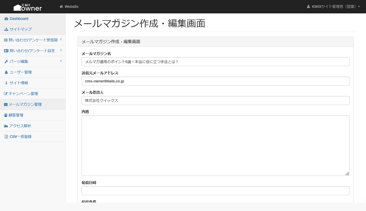Screen dimensions: 366x211
Task: Click the large メールマガジン作成・編集画面 page title
Action: [139, 23]
